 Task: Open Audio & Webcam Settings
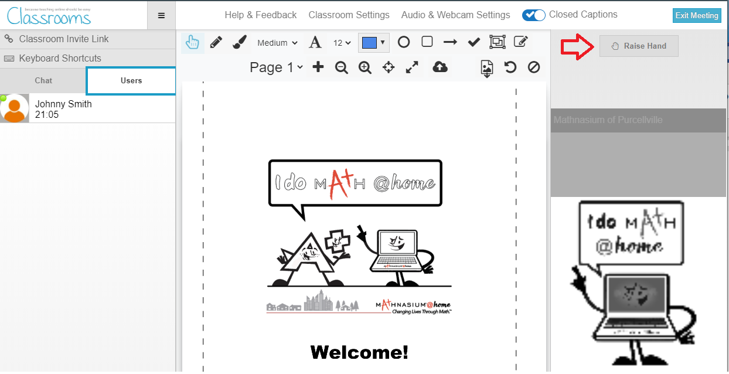(x=455, y=15)
